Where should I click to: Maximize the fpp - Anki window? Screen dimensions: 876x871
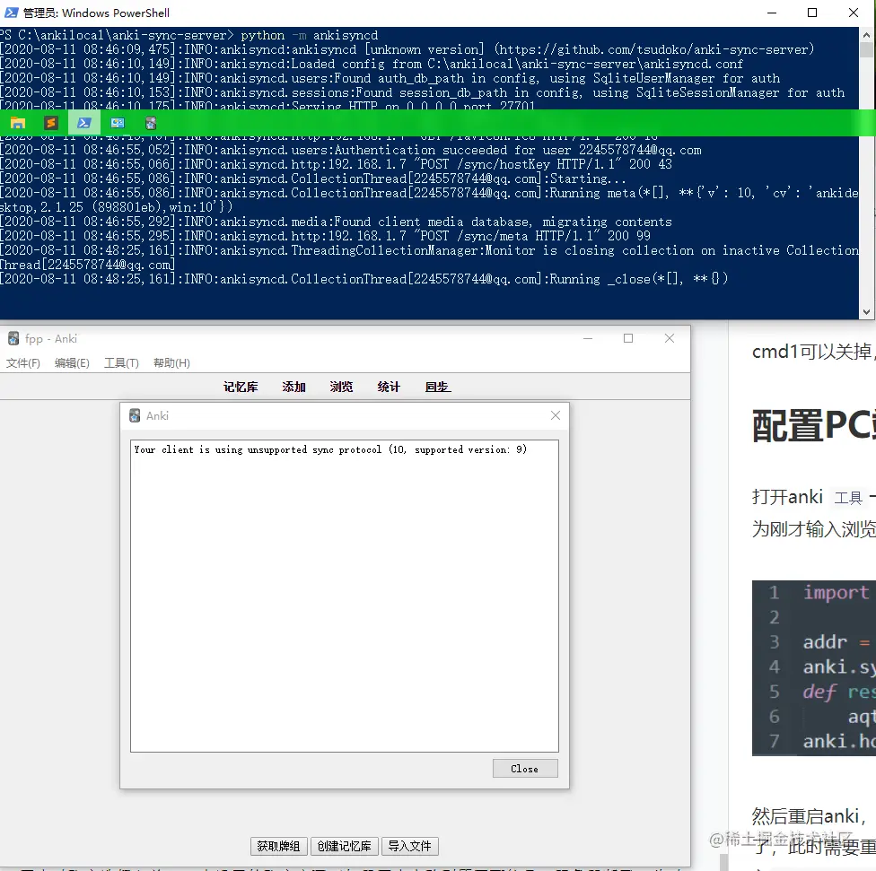(628, 338)
